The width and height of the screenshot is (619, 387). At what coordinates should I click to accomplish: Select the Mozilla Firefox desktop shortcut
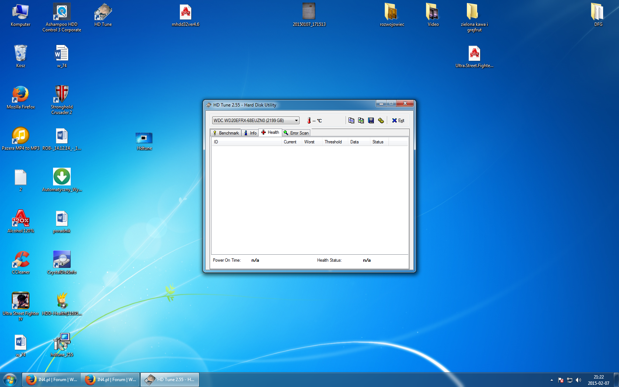click(x=21, y=98)
